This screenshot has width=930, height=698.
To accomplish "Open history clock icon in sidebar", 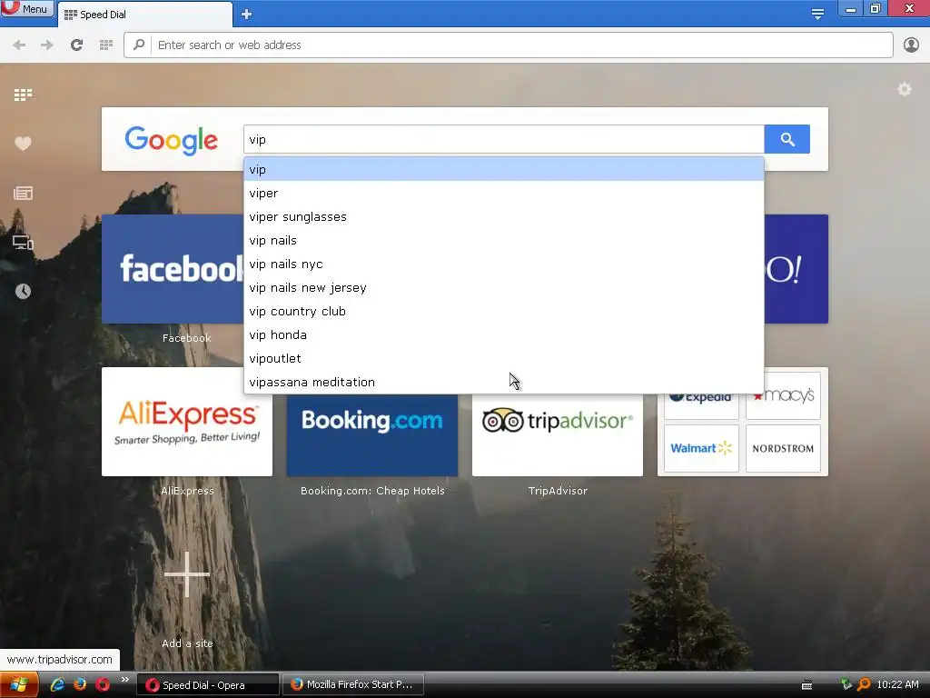I will point(23,291).
